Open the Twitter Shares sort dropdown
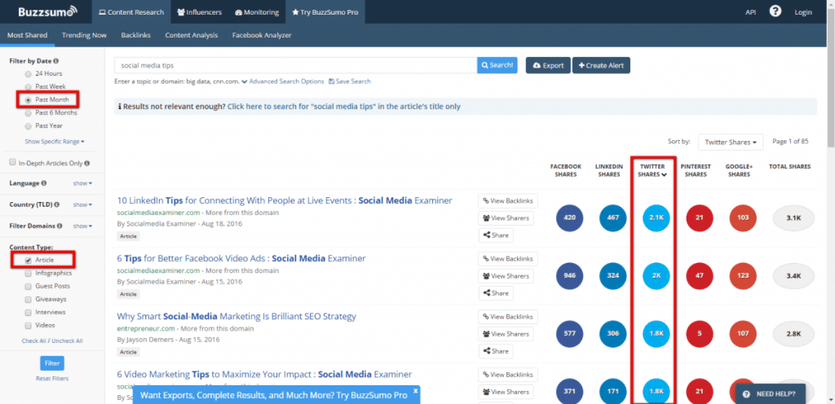This screenshot has width=835, height=404. tap(730, 143)
